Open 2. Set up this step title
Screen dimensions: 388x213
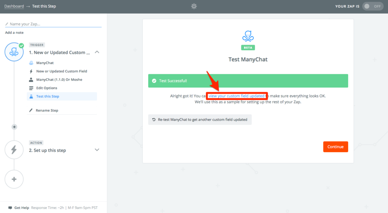[47, 150]
